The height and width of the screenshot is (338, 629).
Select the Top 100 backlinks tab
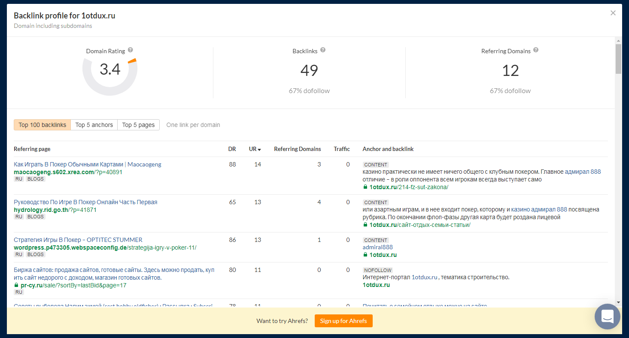coord(43,125)
